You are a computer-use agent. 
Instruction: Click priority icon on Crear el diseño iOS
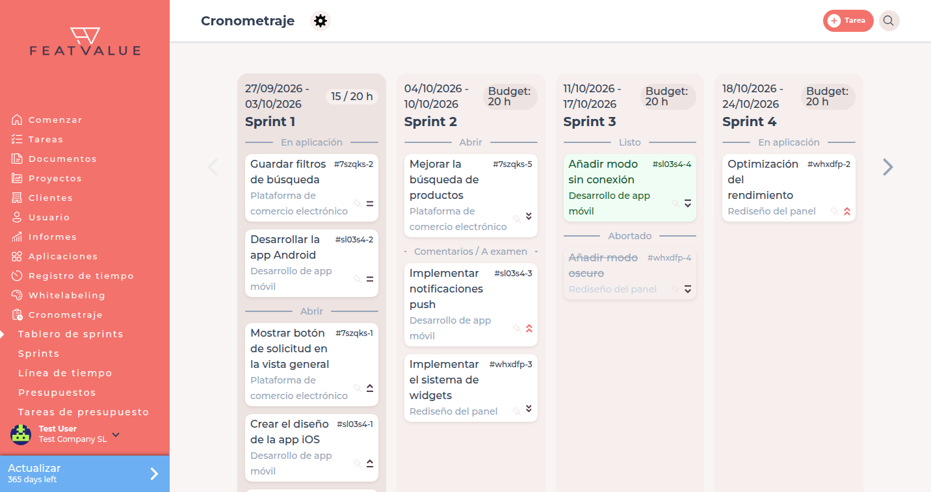coord(370,463)
